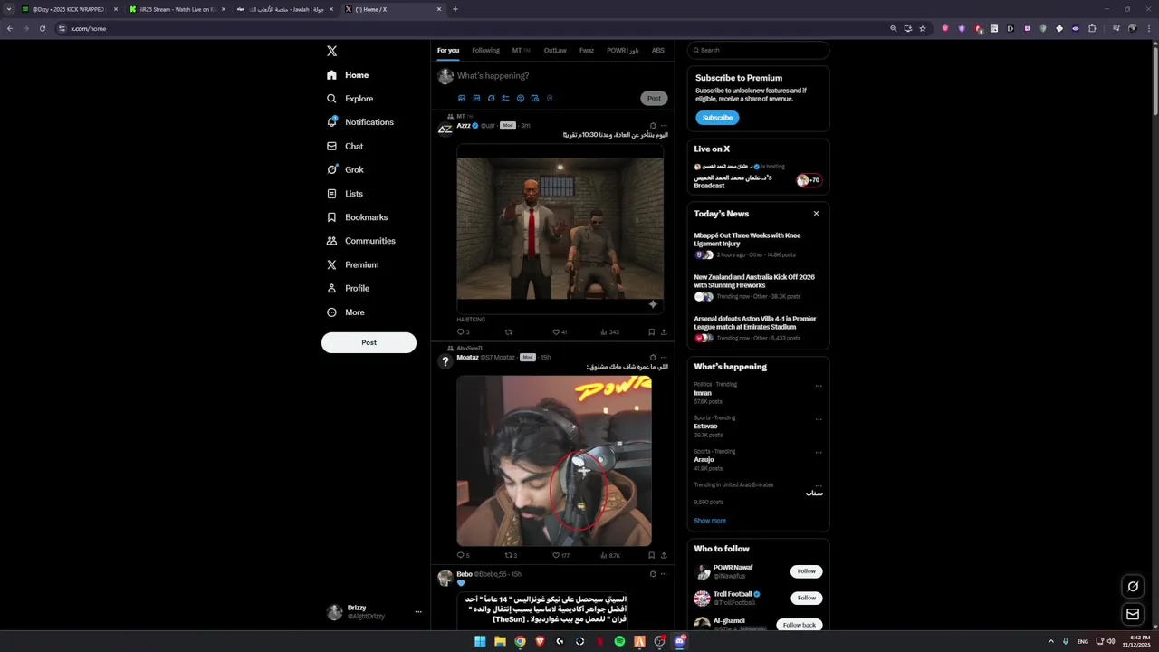Go to Profile page
This screenshot has width=1159, height=652.
(x=348, y=288)
